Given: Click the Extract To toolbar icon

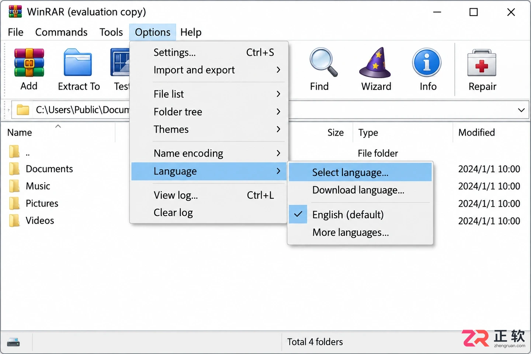Looking at the screenshot, I should point(78,63).
